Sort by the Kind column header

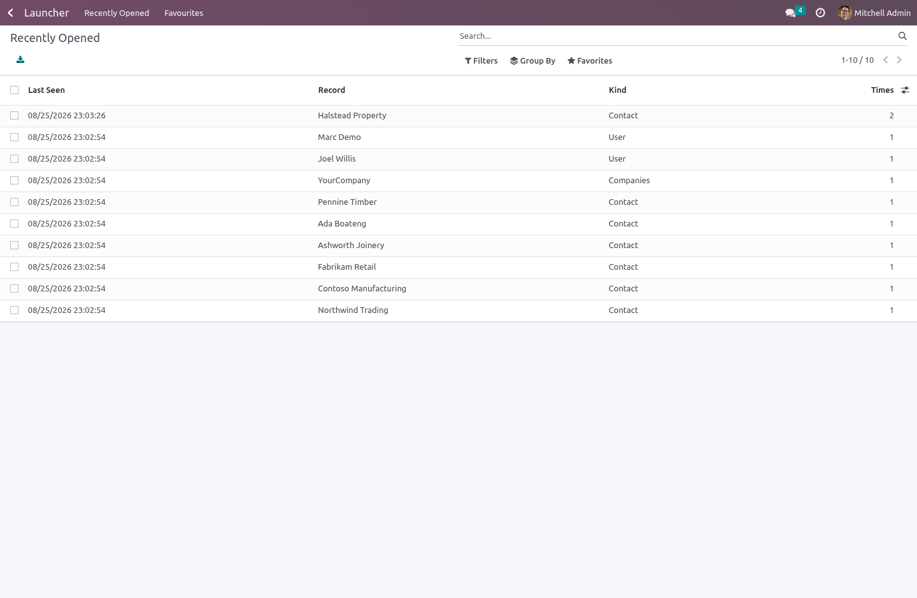[618, 90]
